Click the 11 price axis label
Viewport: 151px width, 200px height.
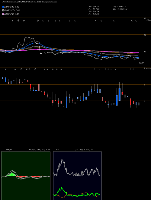pyautogui.click(x=145, y=35)
